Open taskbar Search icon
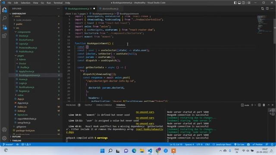This screenshot has width=276, height=155. [110, 151]
